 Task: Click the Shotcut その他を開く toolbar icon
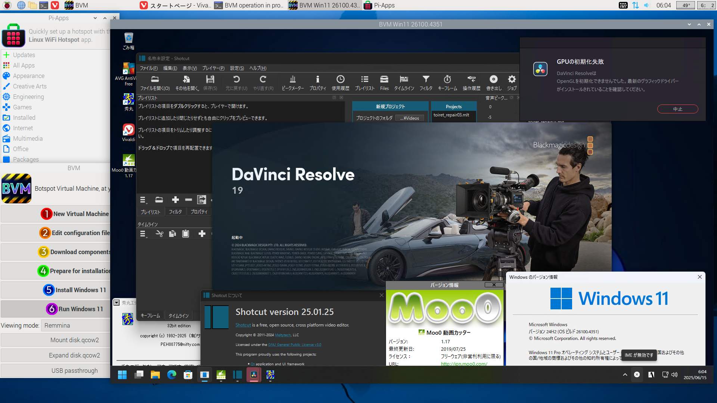point(187,83)
